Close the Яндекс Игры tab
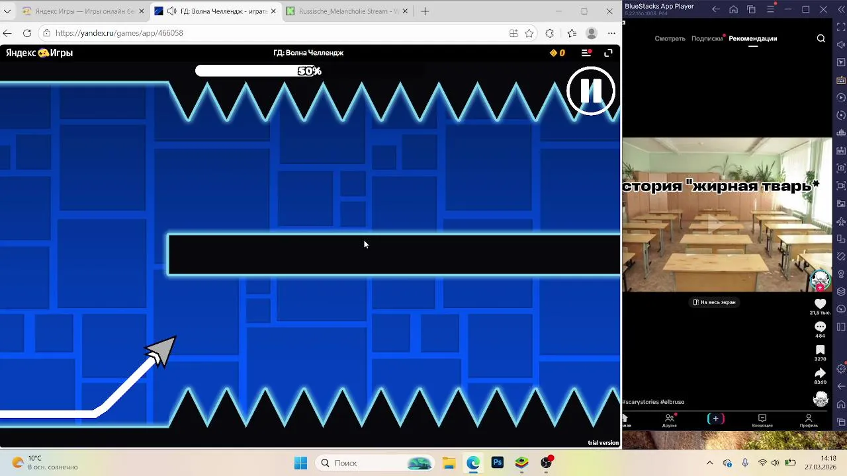This screenshot has height=476, width=847. pyautogui.click(x=141, y=11)
